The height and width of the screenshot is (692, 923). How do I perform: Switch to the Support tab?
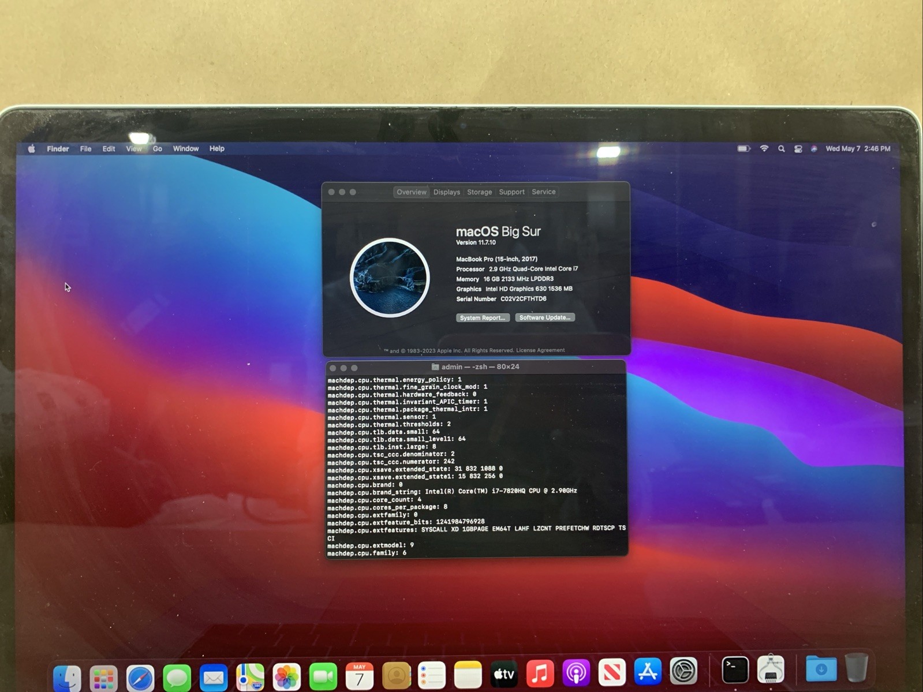point(512,192)
